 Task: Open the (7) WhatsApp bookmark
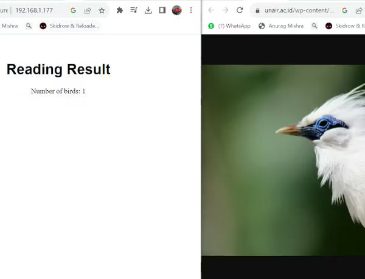tap(229, 26)
